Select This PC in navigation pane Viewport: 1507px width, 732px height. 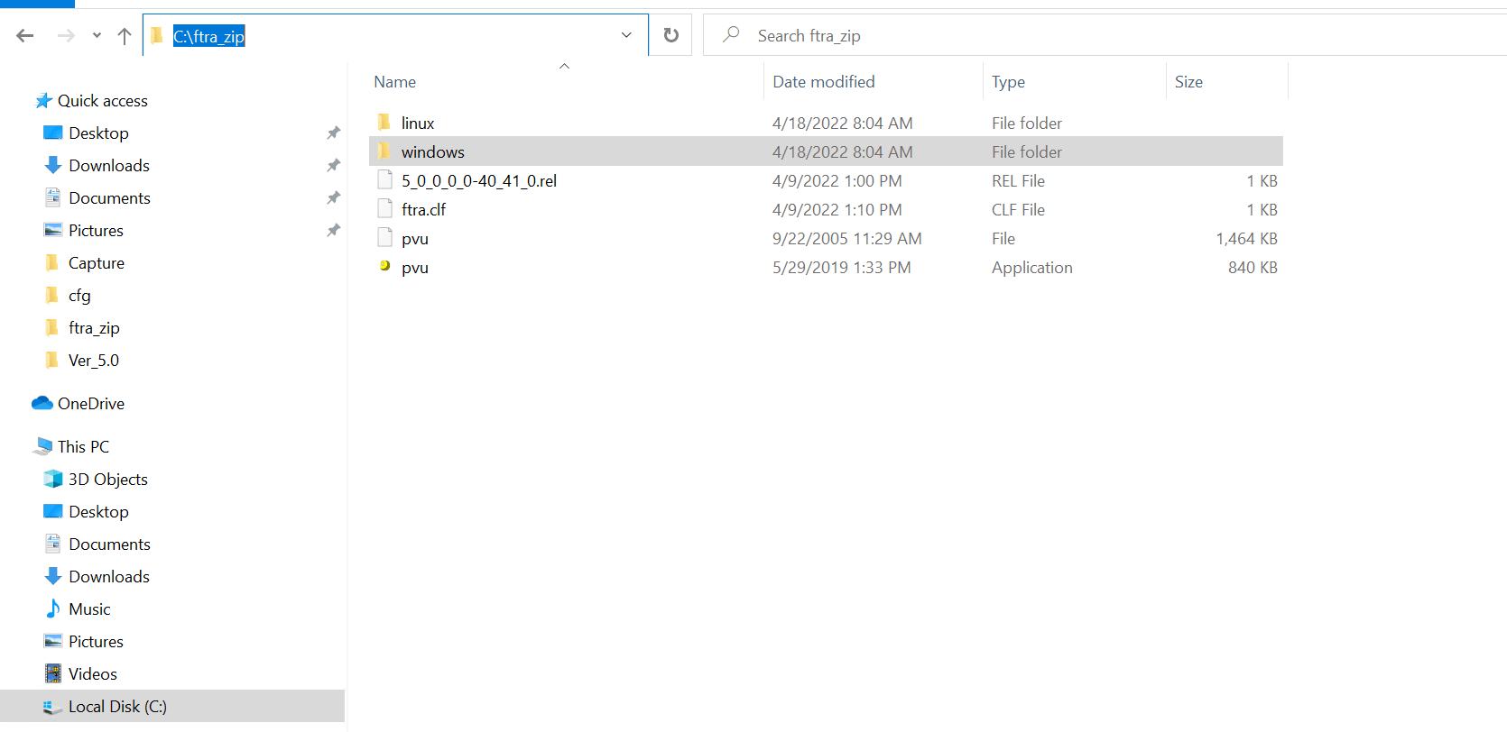(83, 447)
